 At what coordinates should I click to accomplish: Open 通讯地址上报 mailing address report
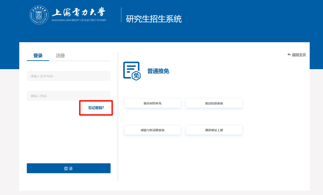point(214,130)
